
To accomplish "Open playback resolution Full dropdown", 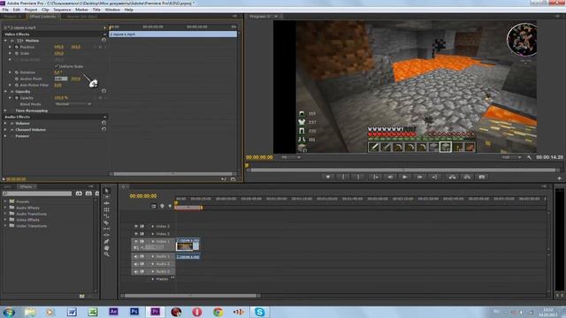I will coord(511,157).
